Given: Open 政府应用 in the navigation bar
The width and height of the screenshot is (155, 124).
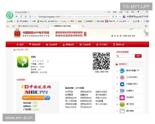Looking at the screenshot, I should 35,44.
